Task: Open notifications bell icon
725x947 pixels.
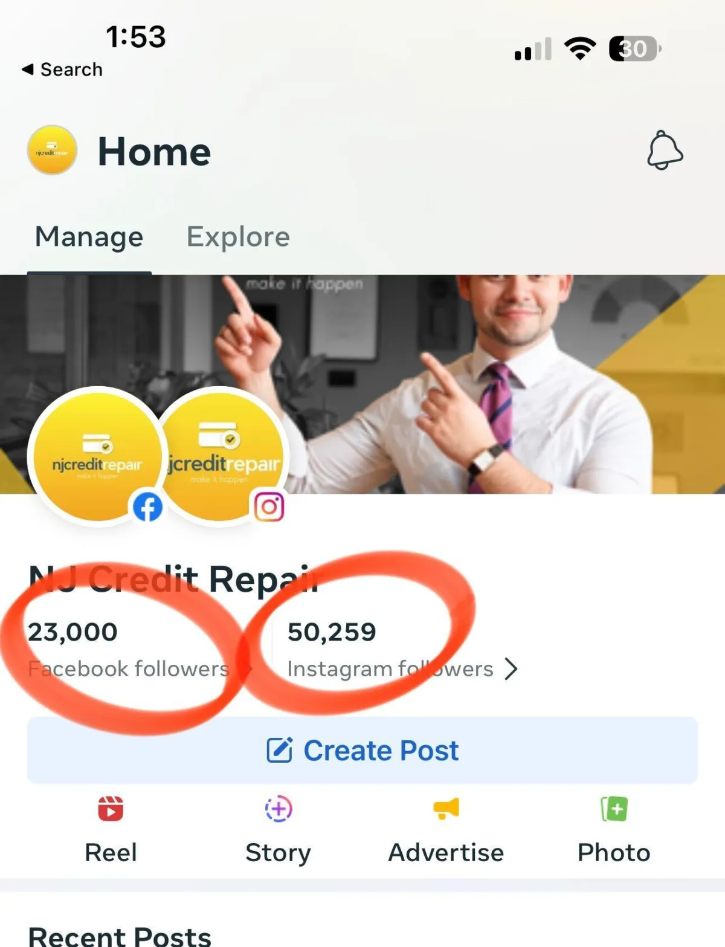Action: click(x=665, y=150)
